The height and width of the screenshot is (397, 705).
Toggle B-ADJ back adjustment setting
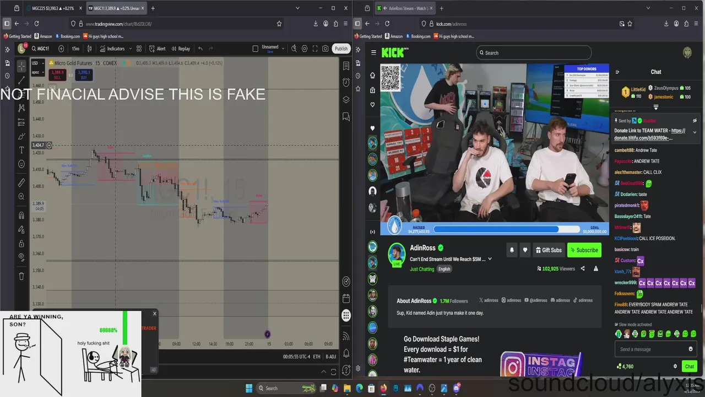tap(330, 357)
